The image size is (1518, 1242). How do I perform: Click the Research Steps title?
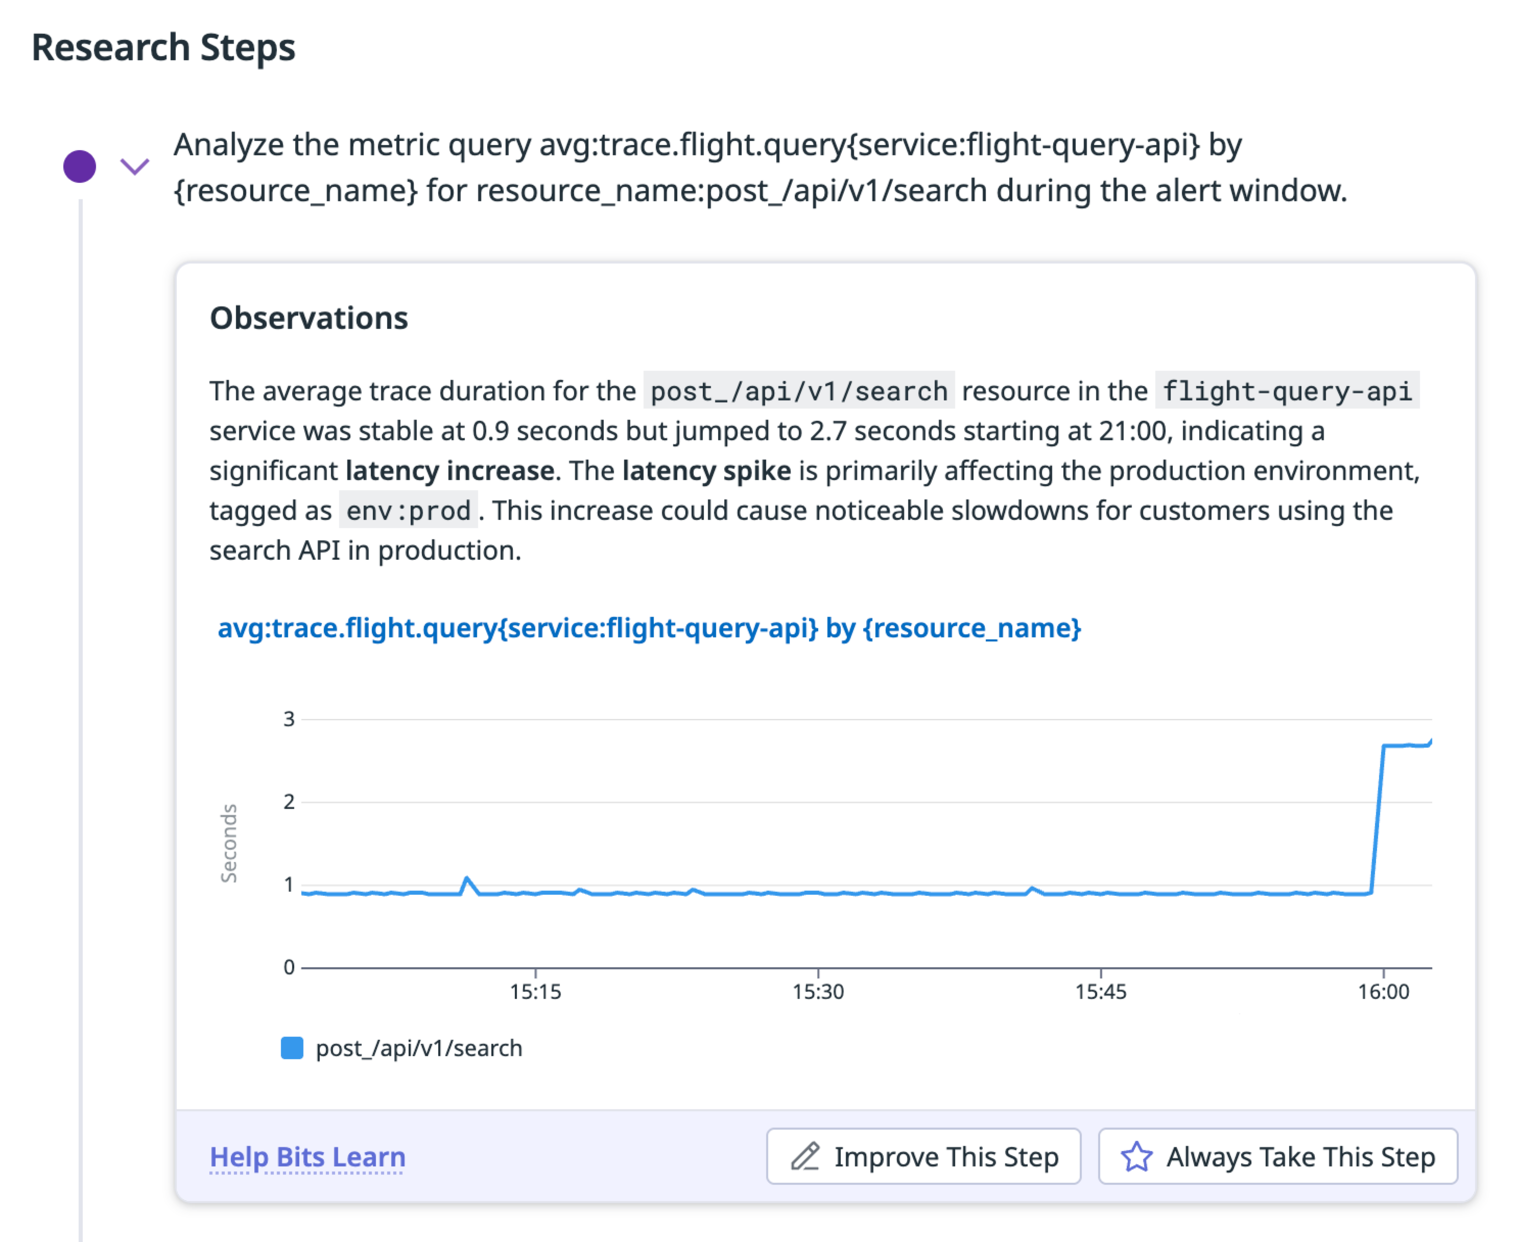[163, 47]
